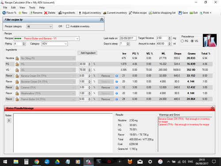Image resolution: width=221 pixels, height=166 pixels.
Task: Click lock icon beside Peanut Butter DX
Action: point(17,99)
